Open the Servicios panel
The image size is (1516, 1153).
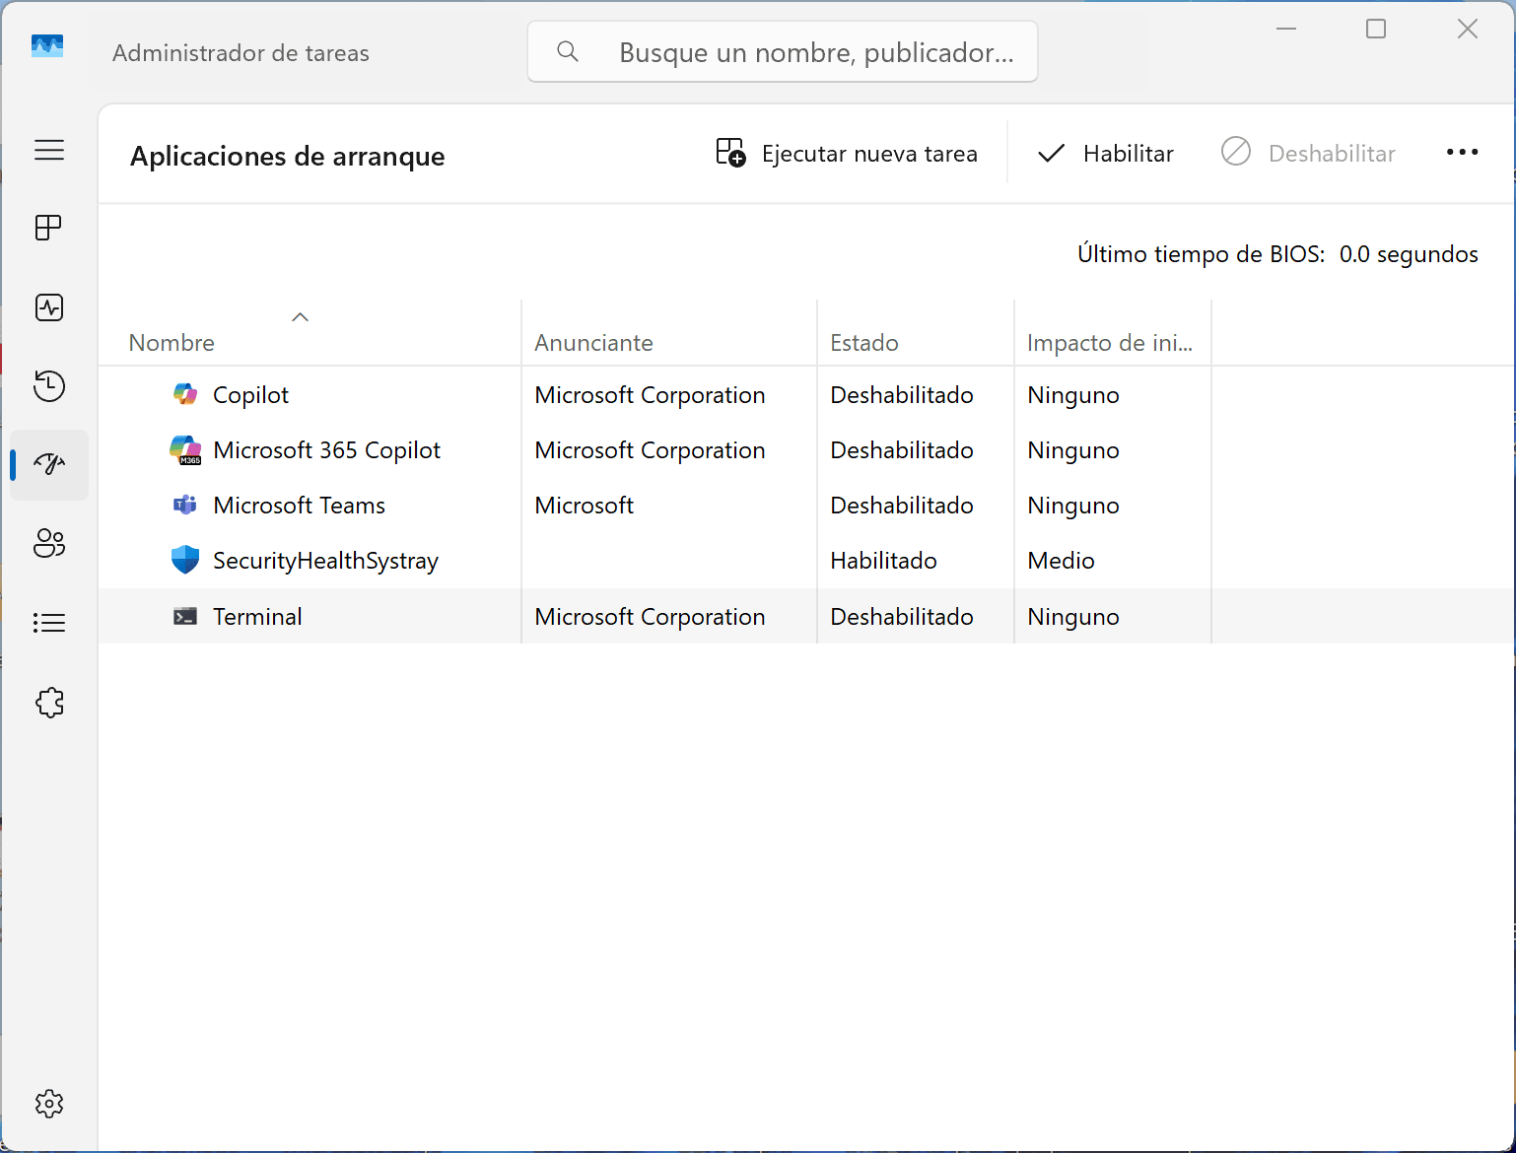(48, 703)
